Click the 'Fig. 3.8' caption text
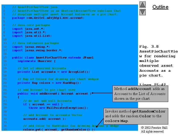Image resolution: width=180 pixels, height=135 pixels. pyautogui.click(x=149, y=46)
